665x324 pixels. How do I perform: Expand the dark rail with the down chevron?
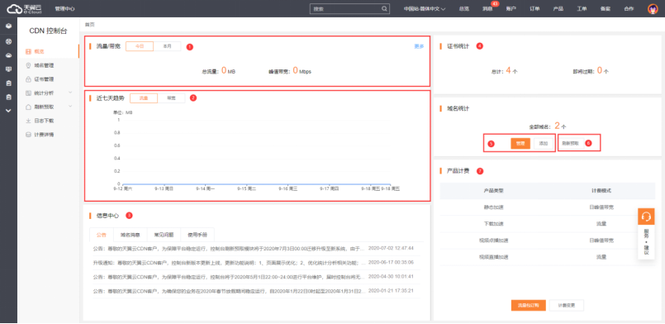(8, 111)
